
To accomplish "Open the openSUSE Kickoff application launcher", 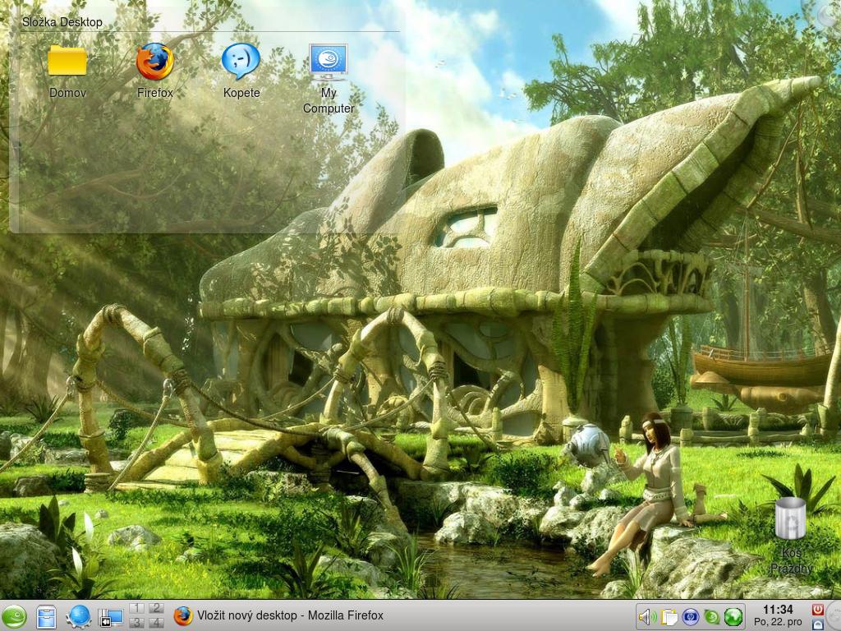I will (x=14, y=616).
